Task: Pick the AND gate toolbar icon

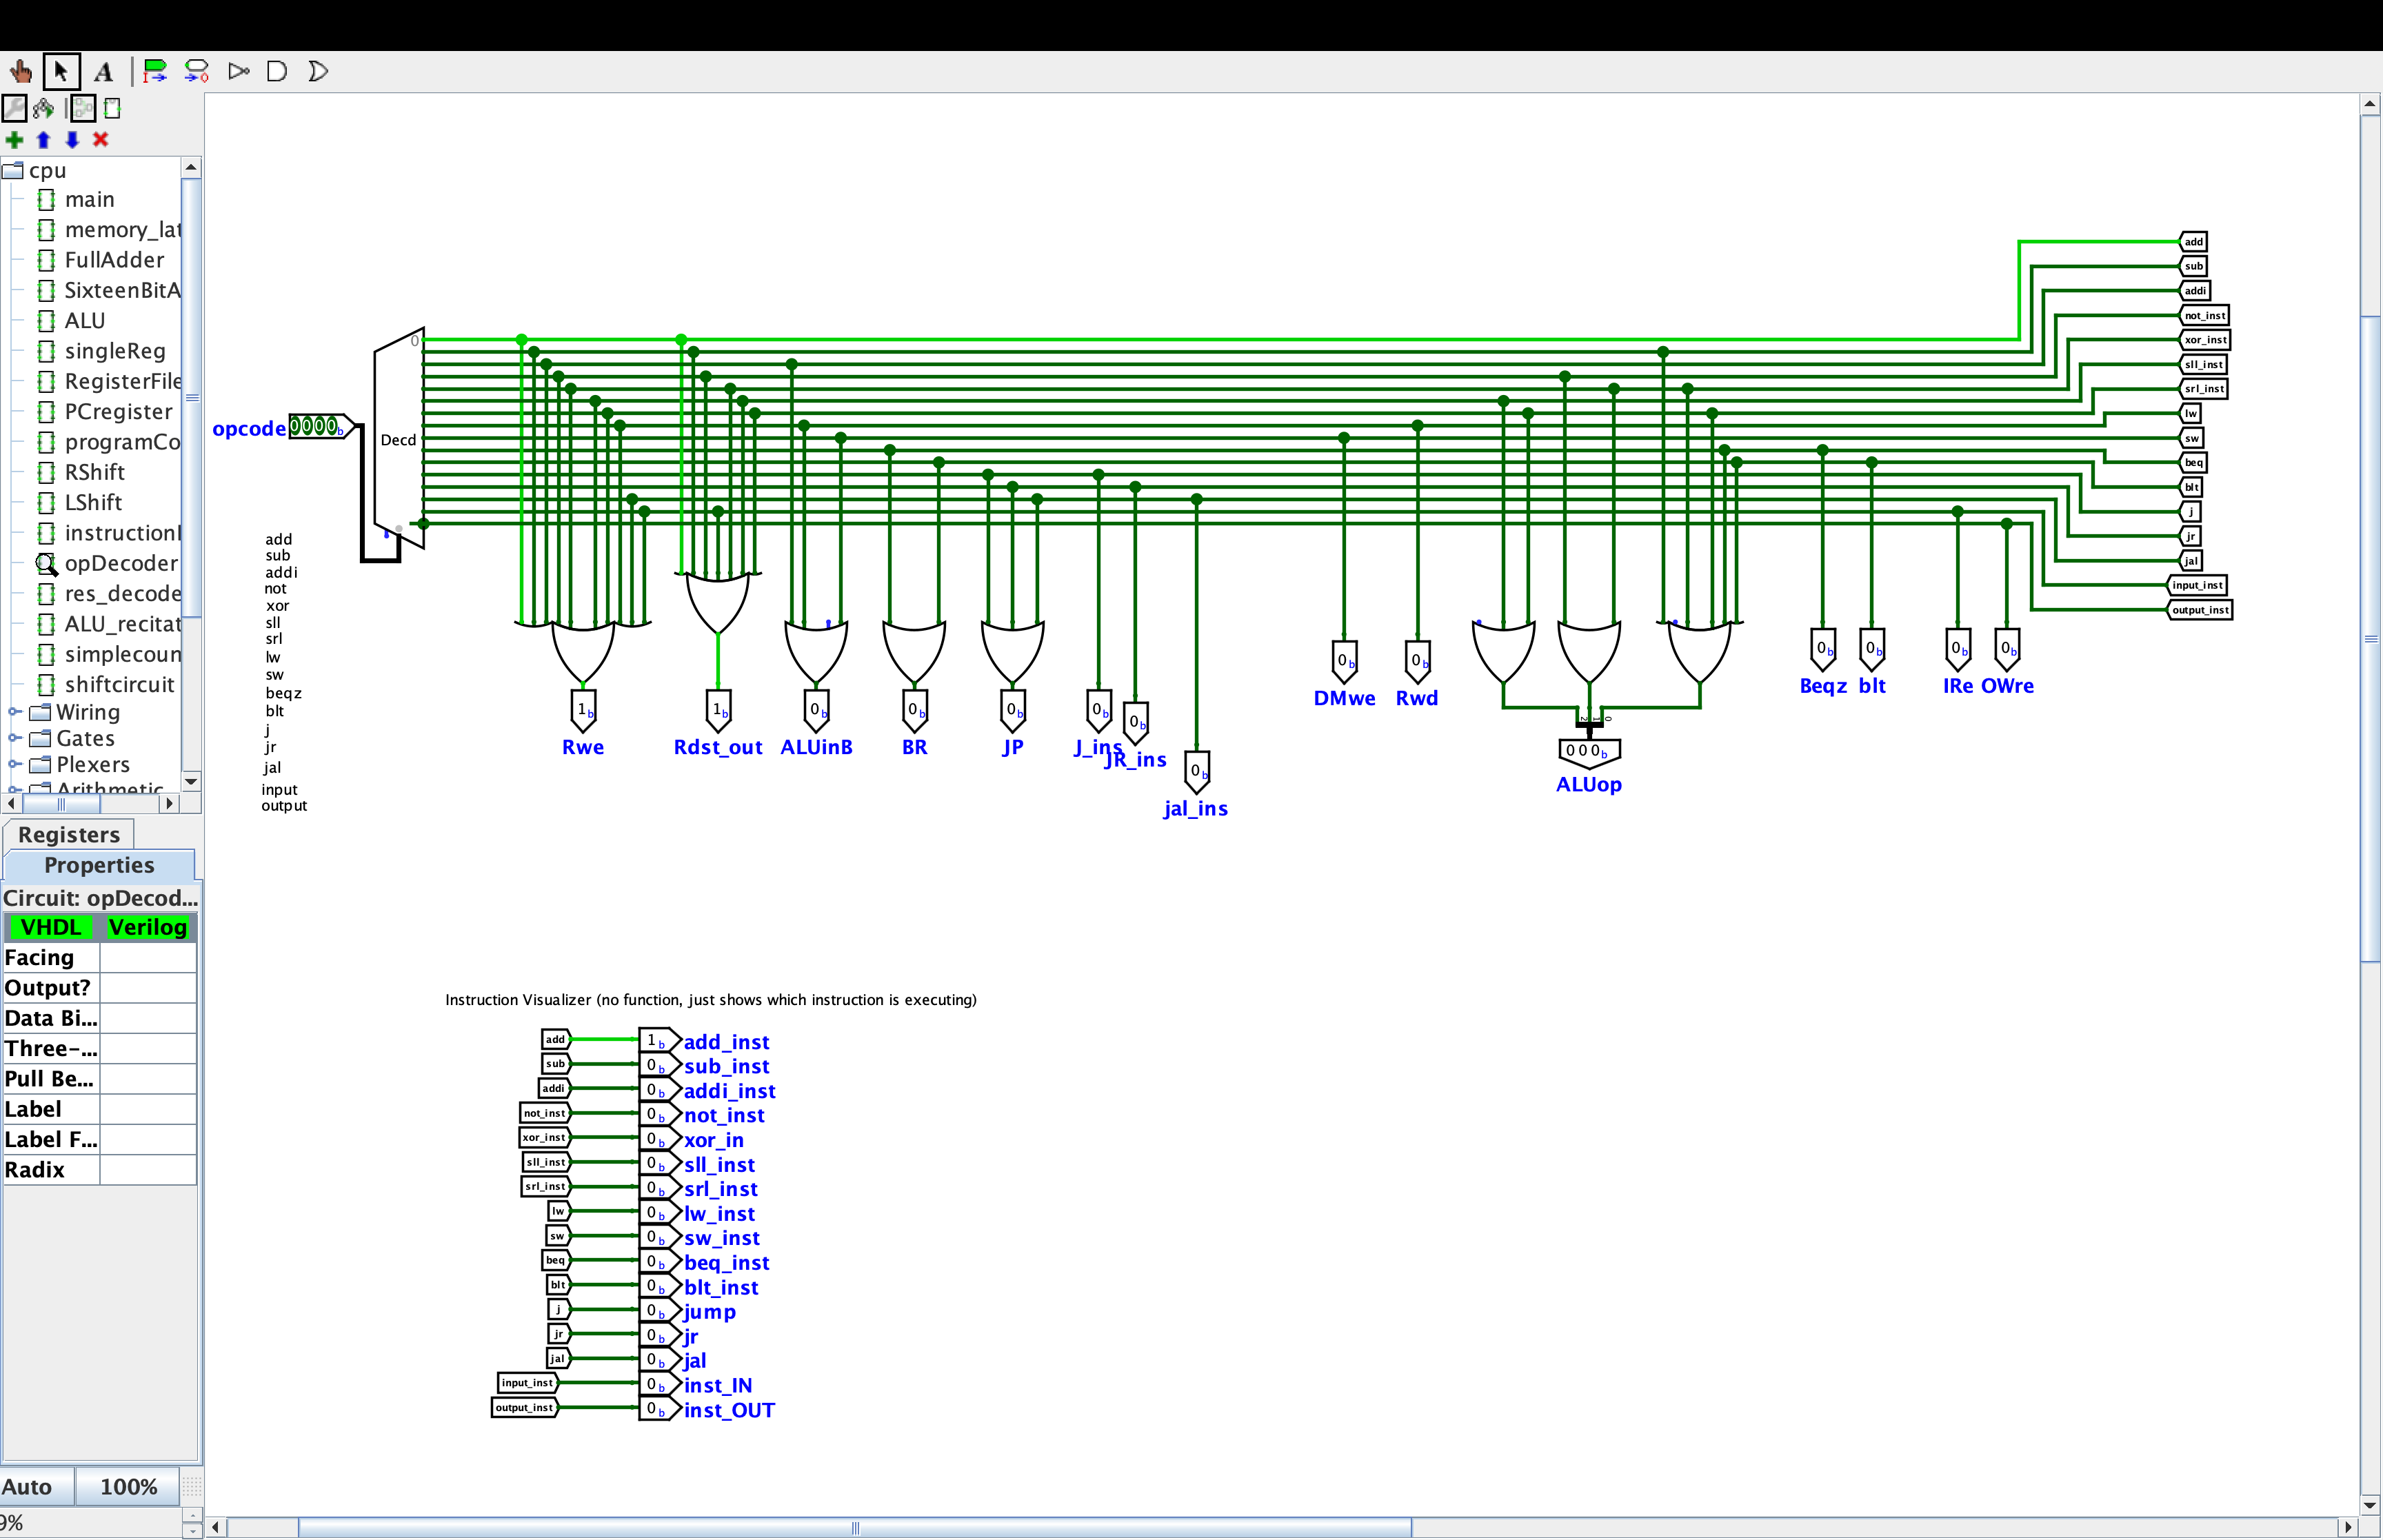Action: (277, 71)
